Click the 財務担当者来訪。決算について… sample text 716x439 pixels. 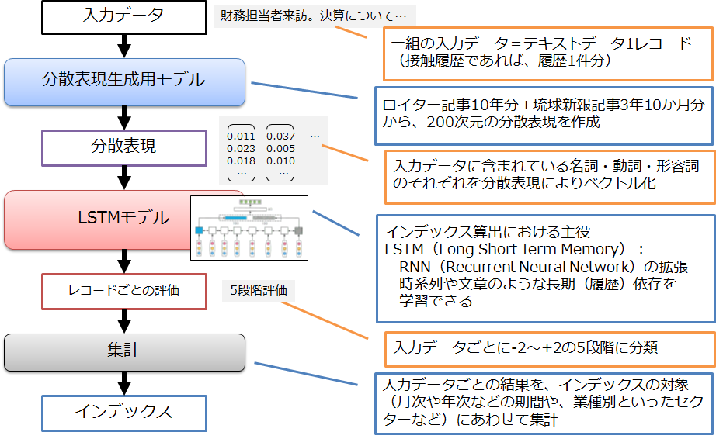tap(315, 16)
